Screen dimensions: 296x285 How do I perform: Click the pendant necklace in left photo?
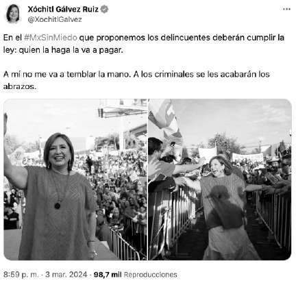click(58, 206)
